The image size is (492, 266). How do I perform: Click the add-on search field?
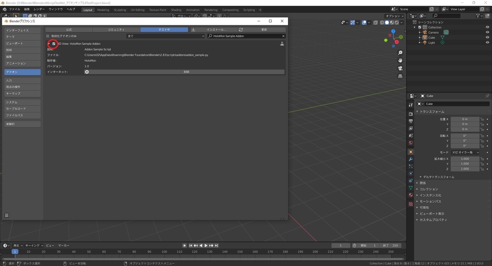(246, 36)
